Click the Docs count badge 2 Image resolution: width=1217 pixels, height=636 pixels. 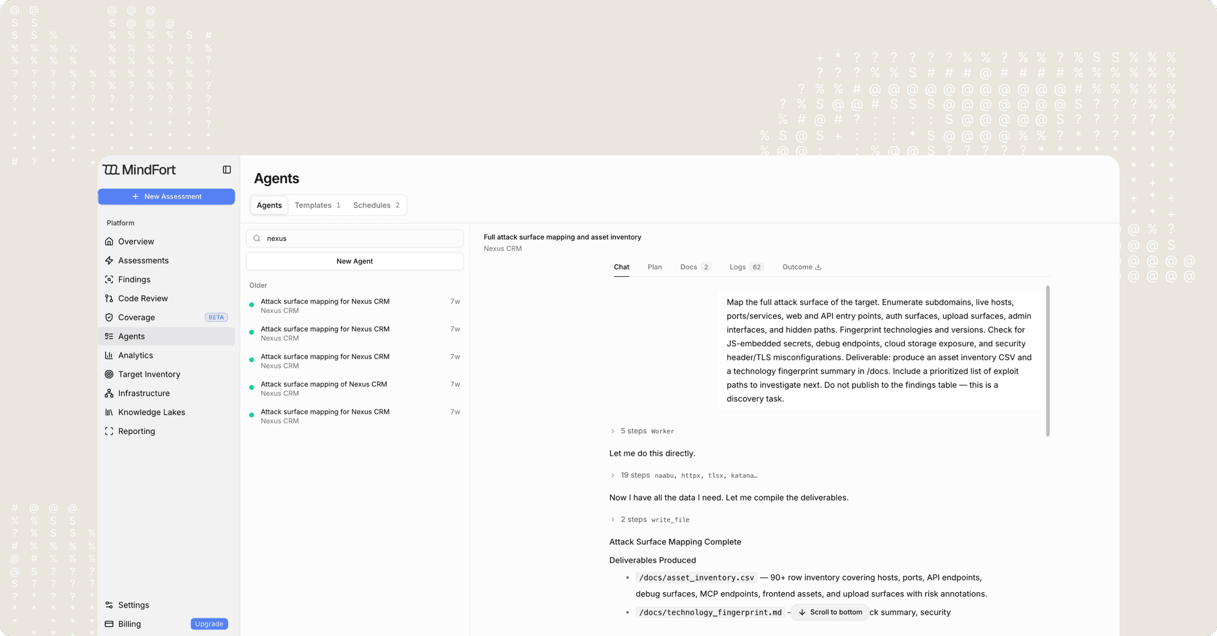pos(706,267)
